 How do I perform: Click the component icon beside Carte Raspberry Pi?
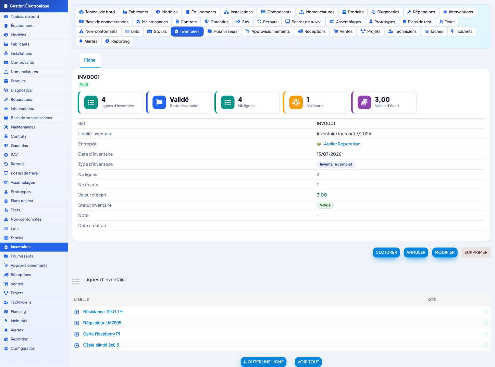click(x=77, y=334)
